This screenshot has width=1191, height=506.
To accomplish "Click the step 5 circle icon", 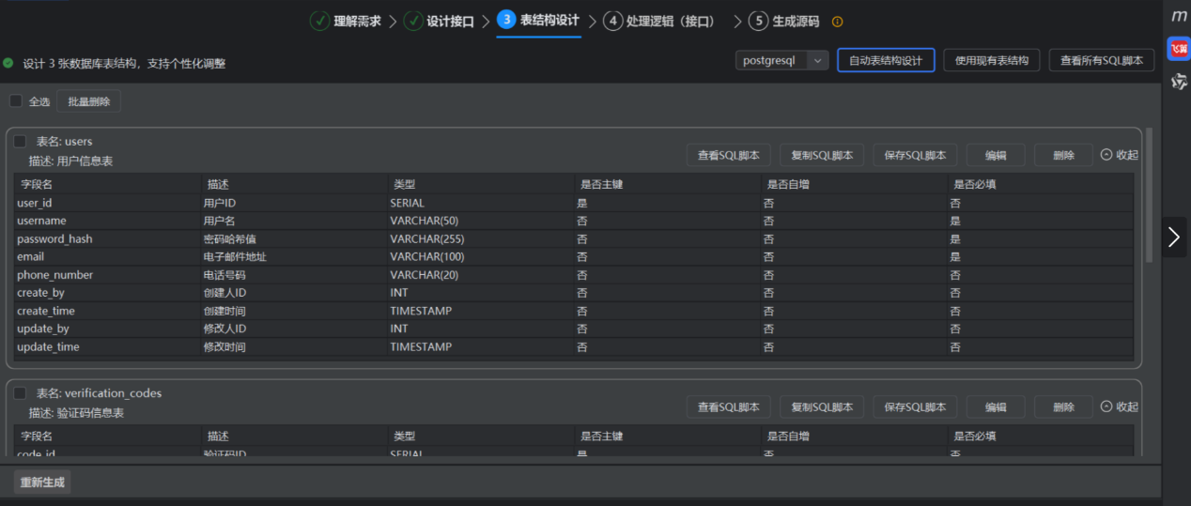I will tap(759, 21).
